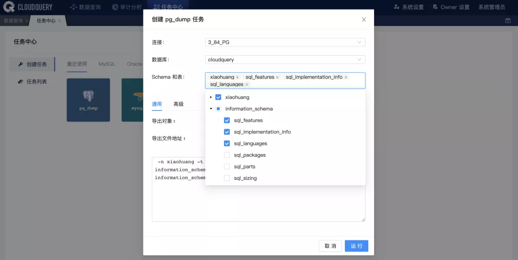Viewport: 518px width, 260px height.
Task: Open Owner 设置 in top bar
Action: click(x=451, y=7)
